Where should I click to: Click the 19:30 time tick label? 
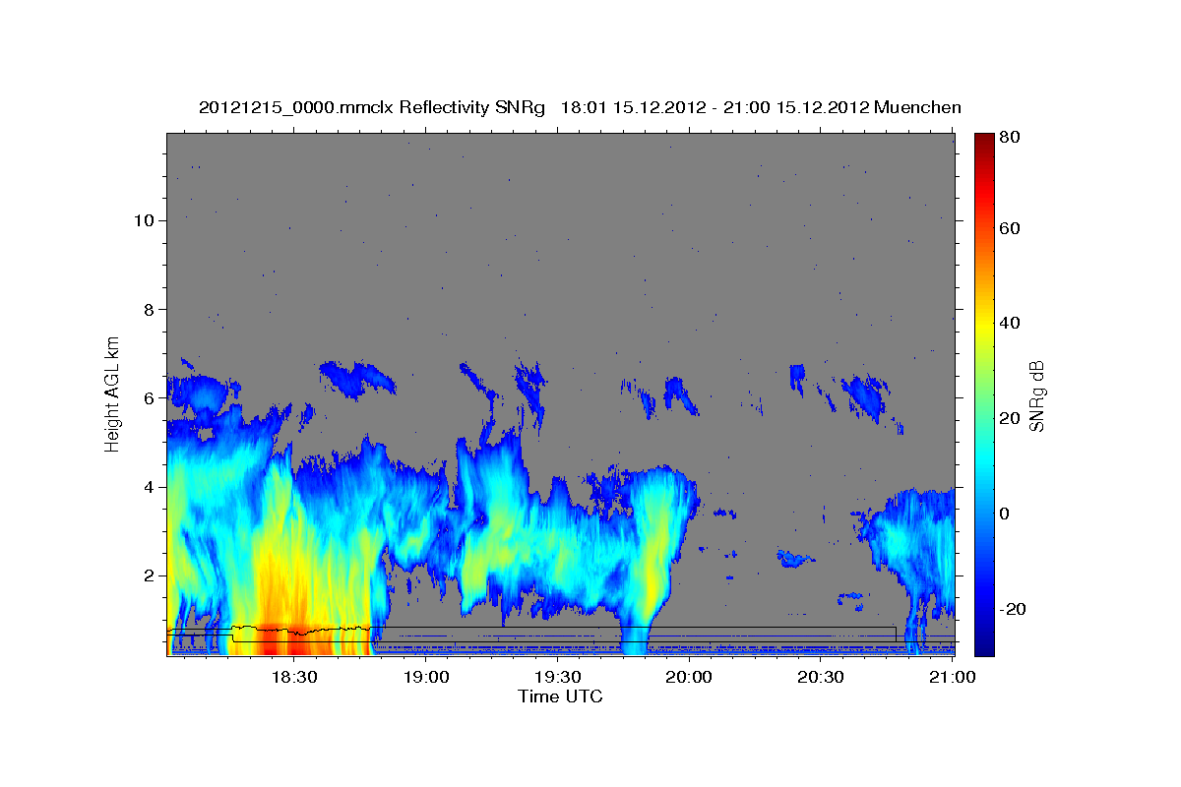pyautogui.click(x=557, y=678)
